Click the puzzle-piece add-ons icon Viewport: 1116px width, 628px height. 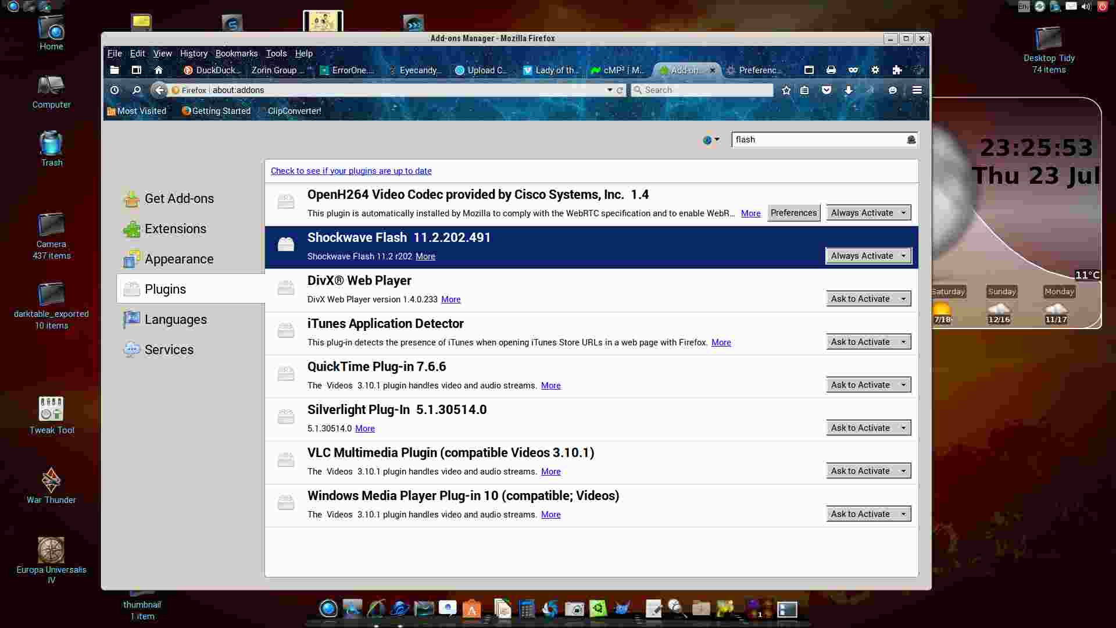(897, 70)
